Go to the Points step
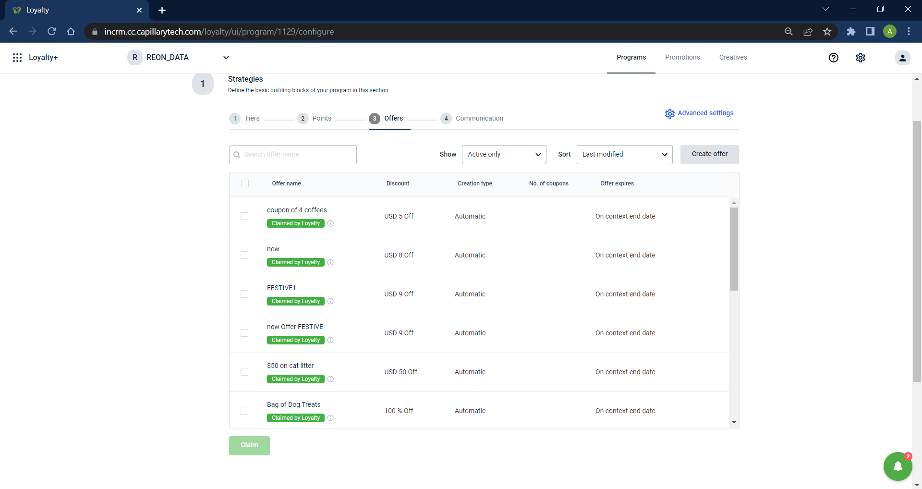The image size is (922, 489). tap(315, 119)
